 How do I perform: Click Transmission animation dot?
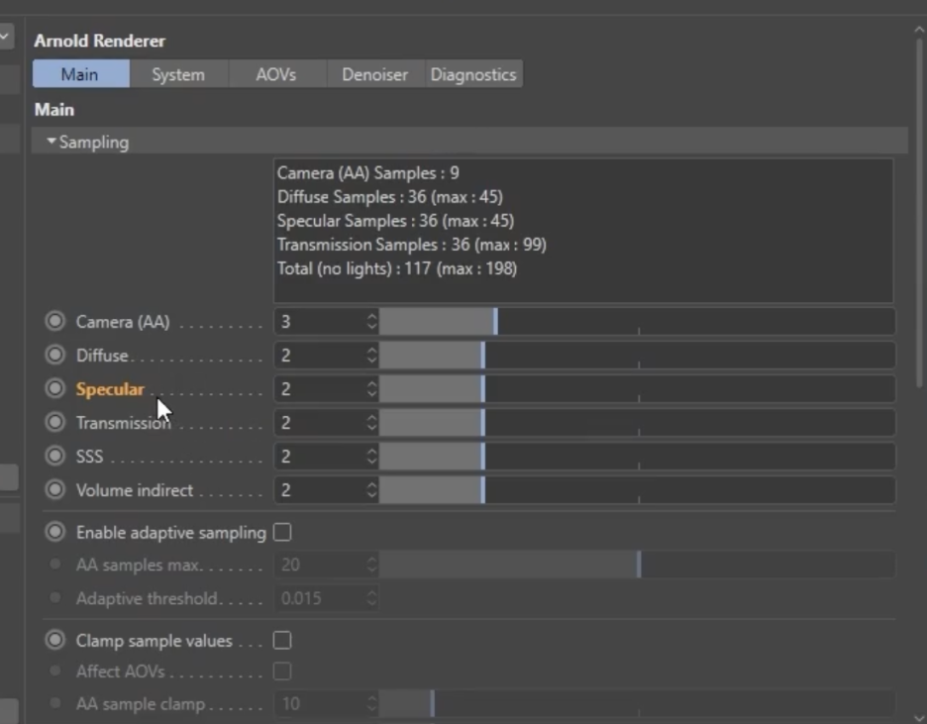(x=55, y=422)
